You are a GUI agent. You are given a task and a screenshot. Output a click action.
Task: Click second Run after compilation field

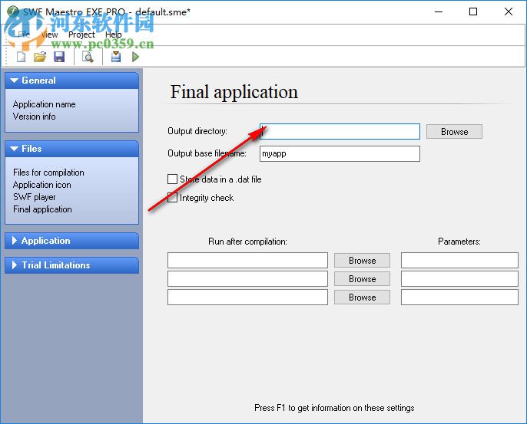[247, 279]
